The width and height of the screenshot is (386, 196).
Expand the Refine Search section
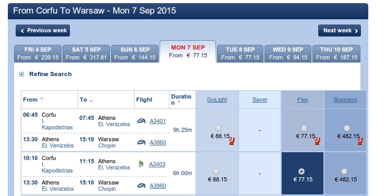pyautogui.click(x=22, y=74)
